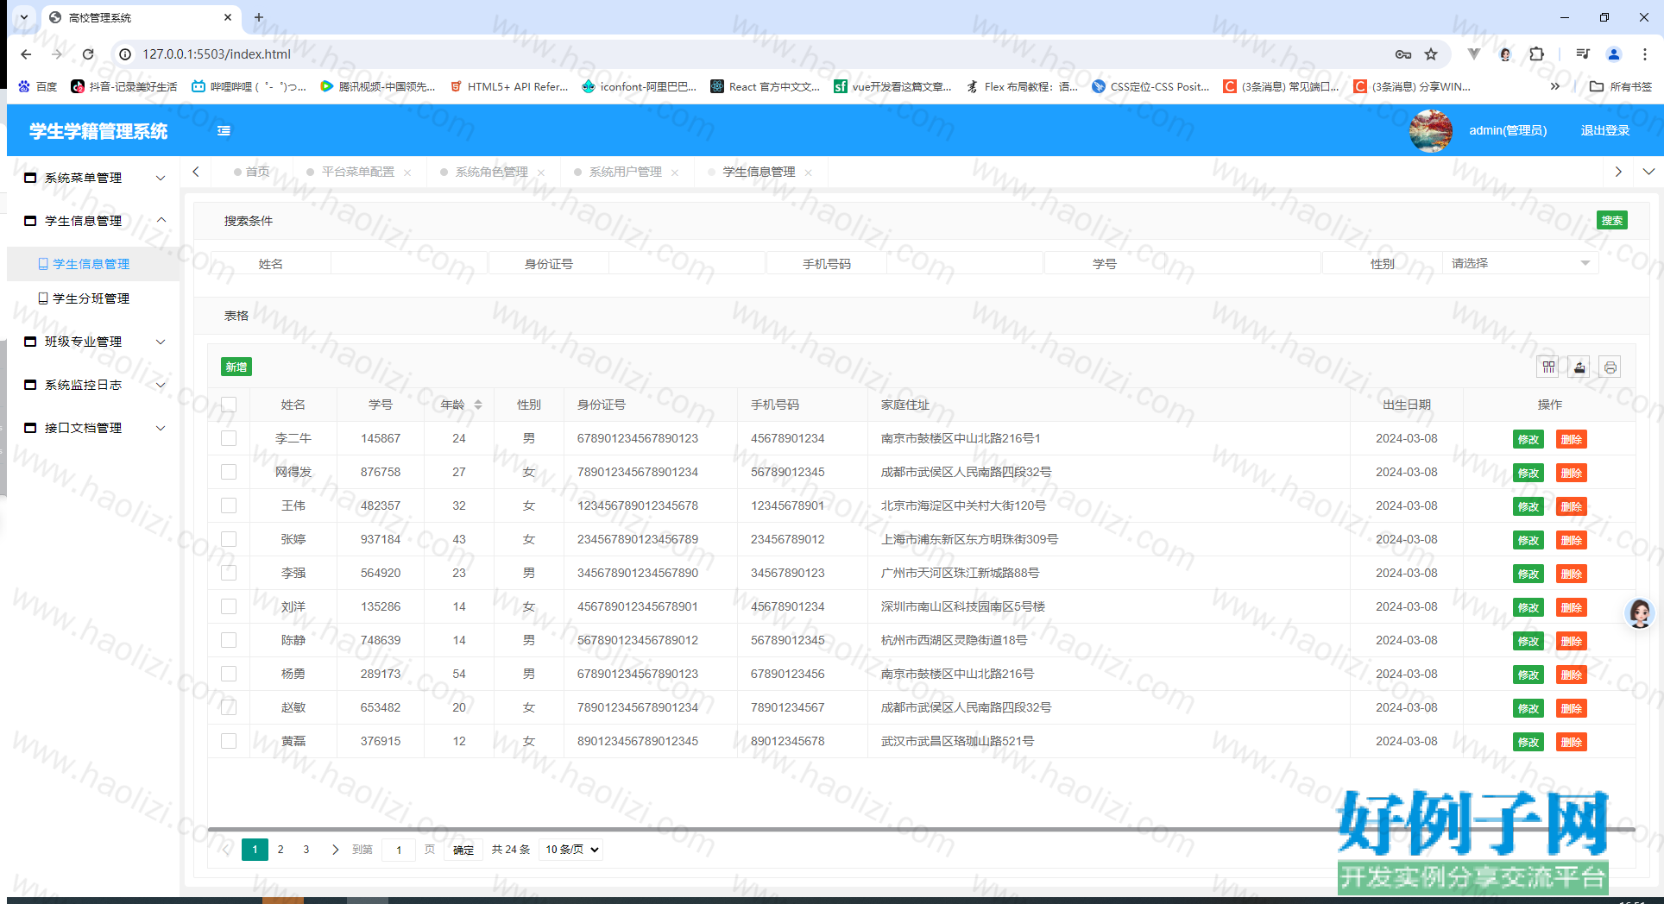Expand the 系统监控日志 sidebar menu
This screenshot has height=904, width=1664.
93,385
